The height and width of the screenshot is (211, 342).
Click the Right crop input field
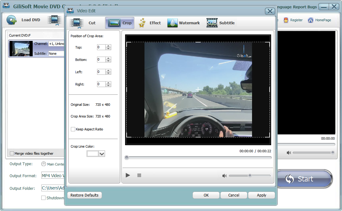[x=101, y=84]
